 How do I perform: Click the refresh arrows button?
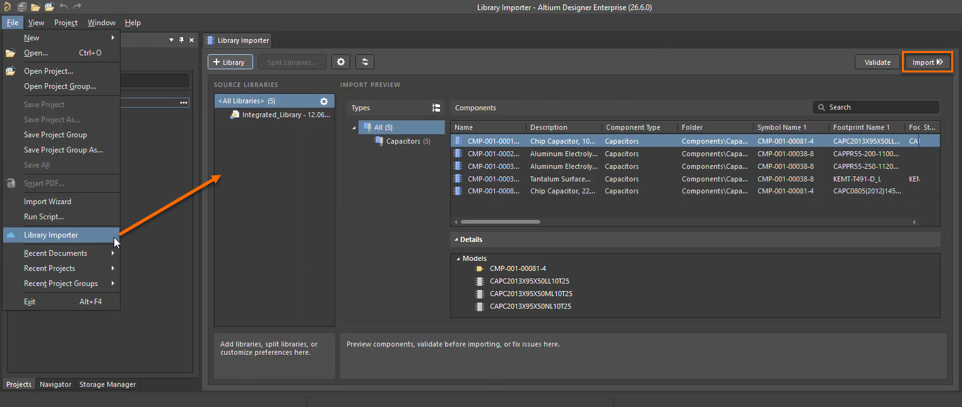tap(365, 62)
